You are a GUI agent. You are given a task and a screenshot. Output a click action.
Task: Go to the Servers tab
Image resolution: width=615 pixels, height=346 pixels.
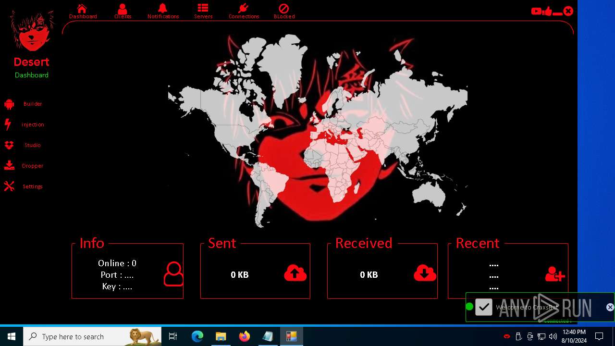pos(203,12)
